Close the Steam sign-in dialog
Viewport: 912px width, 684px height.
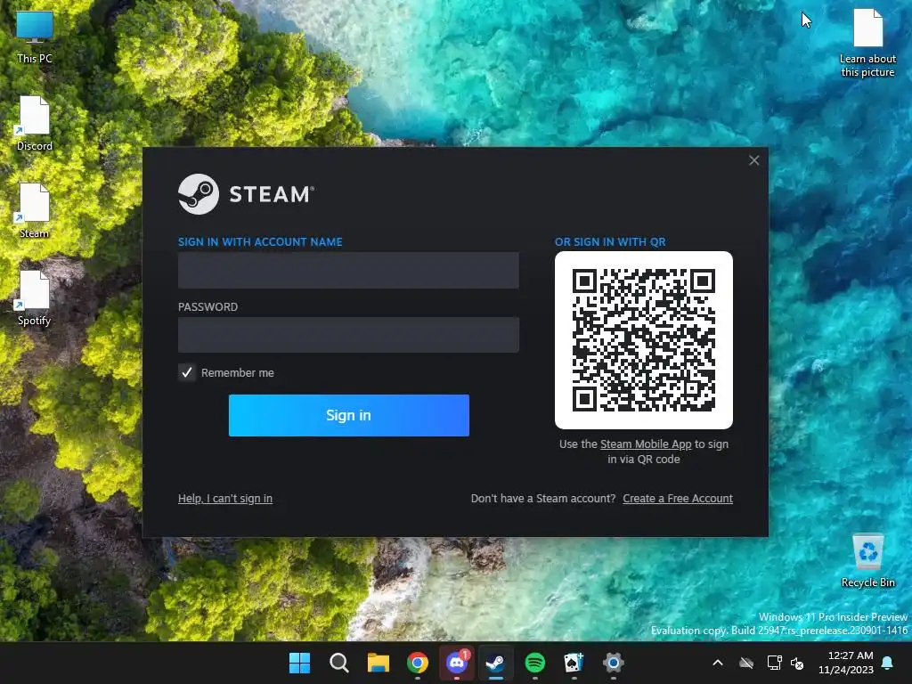(753, 160)
